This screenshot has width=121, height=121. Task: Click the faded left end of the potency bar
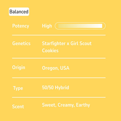pos(62,26)
